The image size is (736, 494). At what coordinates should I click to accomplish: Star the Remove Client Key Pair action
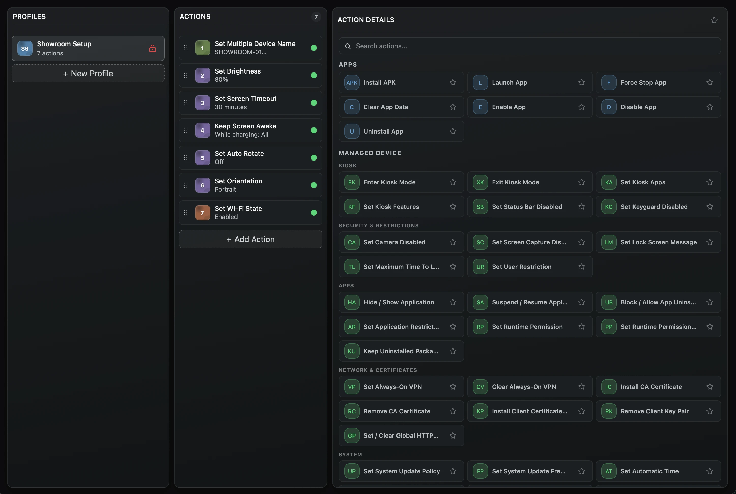[710, 411]
